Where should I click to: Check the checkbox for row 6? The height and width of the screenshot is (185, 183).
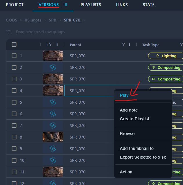(14, 114)
